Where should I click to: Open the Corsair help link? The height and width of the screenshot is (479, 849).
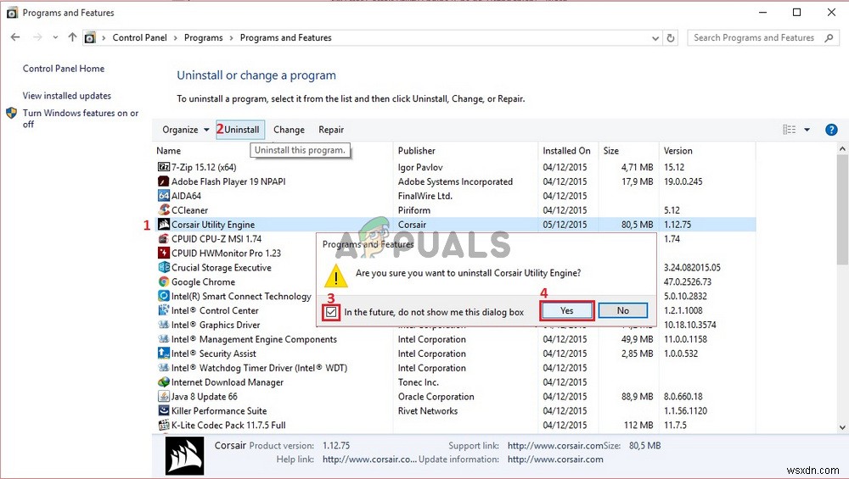click(x=370, y=460)
